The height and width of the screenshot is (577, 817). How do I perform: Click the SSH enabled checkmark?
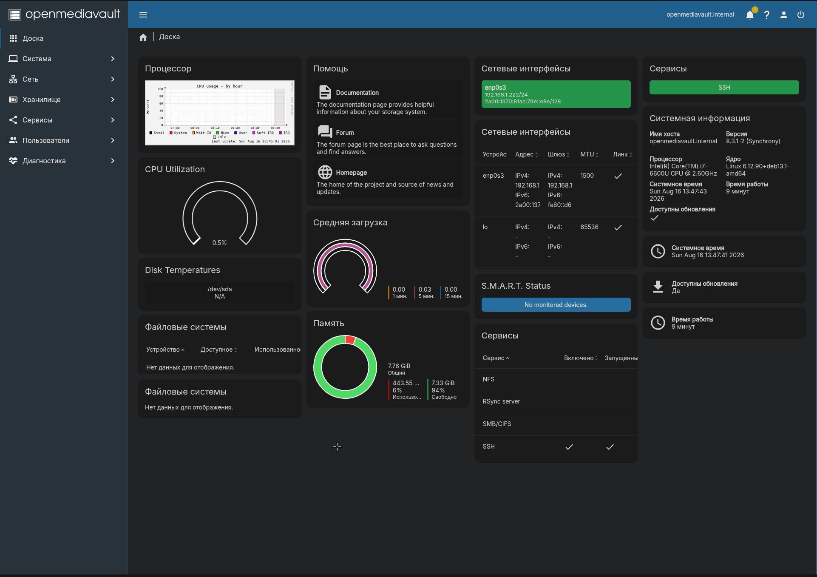coord(569,447)
